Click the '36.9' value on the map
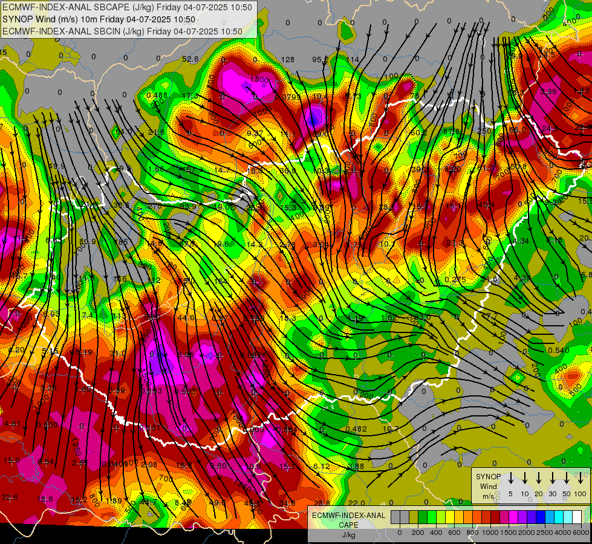 (x=288, y=170)
